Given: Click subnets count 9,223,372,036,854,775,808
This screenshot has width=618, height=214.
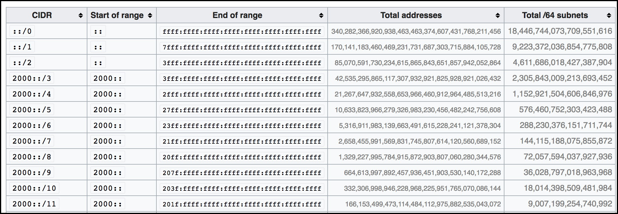Looking at the screenshot, I should pos(562,47).
